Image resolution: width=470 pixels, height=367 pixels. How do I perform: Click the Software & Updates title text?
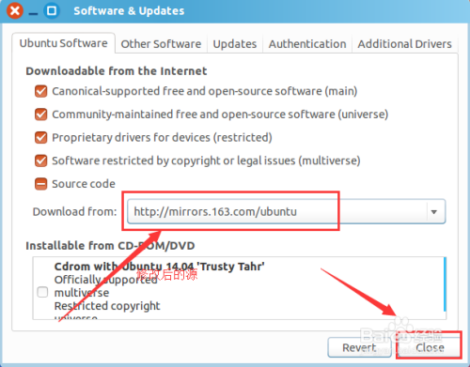click(129, 11)
